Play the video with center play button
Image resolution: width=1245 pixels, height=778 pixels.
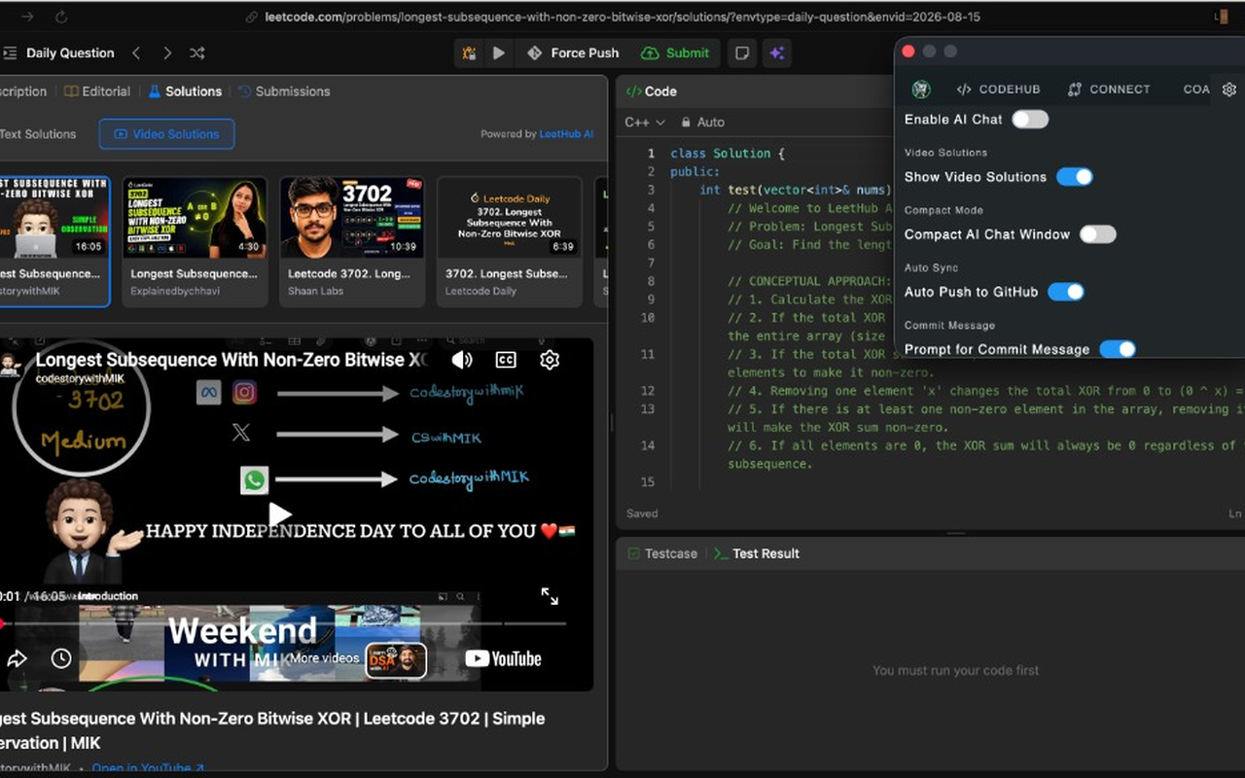(280, 513)
